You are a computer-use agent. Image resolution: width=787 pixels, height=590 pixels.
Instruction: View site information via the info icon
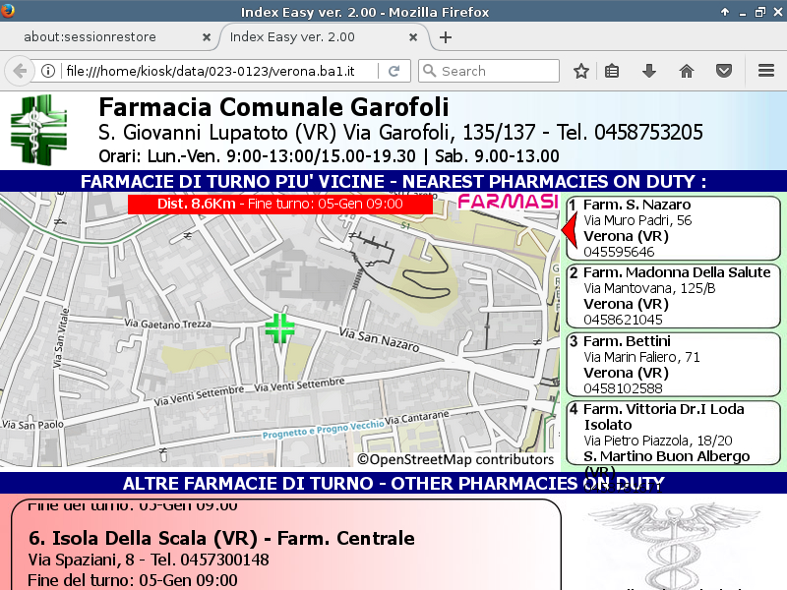(x=47, y=71)
